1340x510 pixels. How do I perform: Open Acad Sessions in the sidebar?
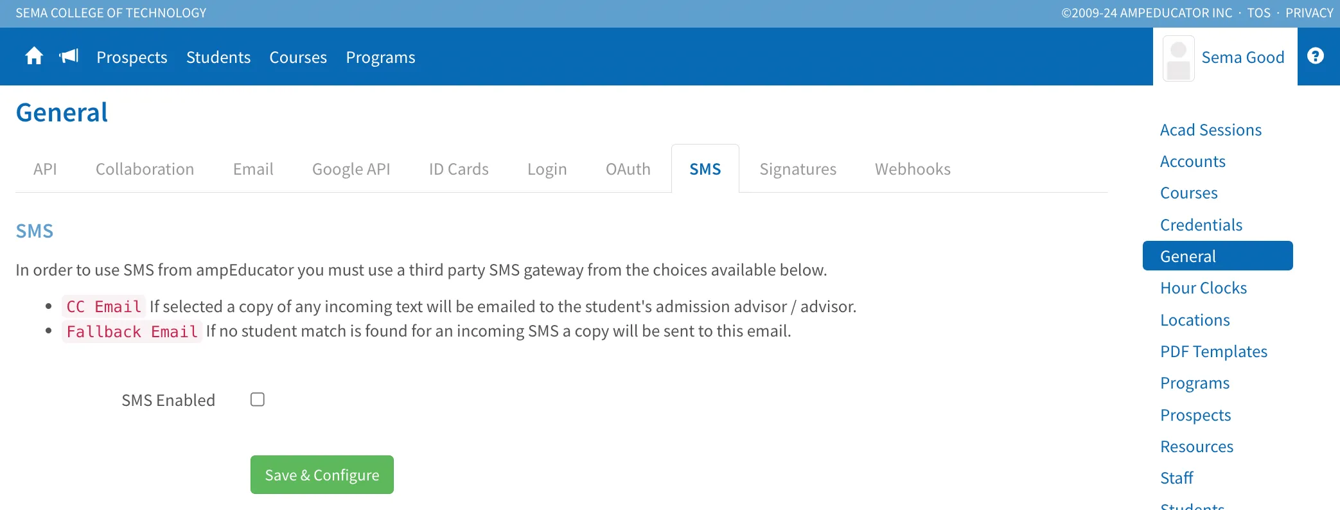point(1211,130)
